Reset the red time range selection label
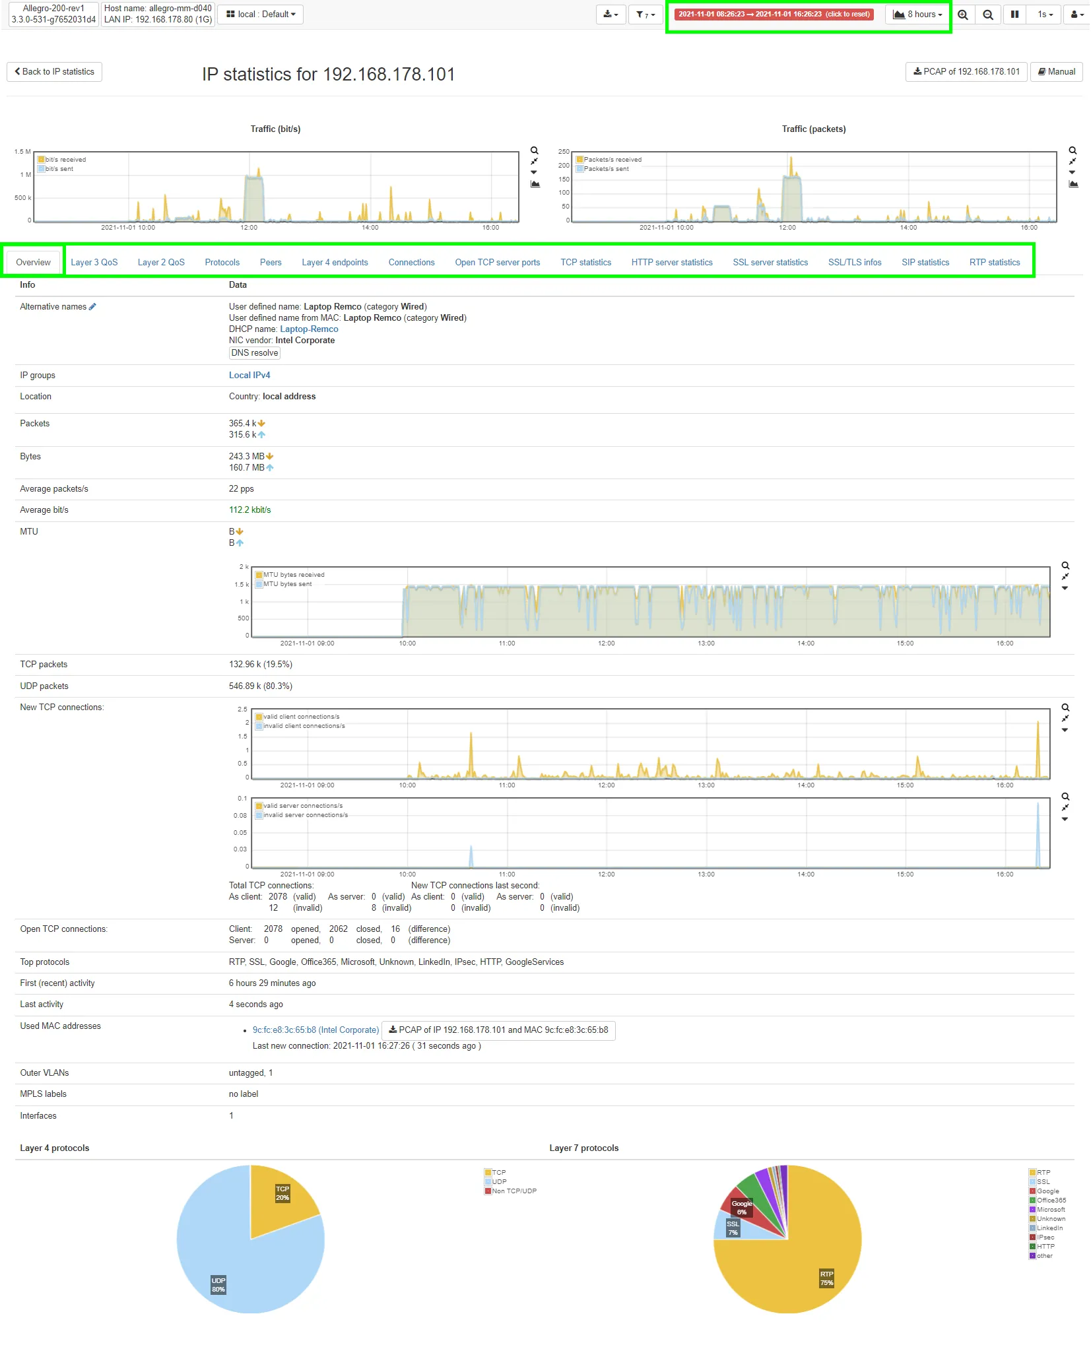Viewport: 1091px width, 1349px height. (774, 15)
